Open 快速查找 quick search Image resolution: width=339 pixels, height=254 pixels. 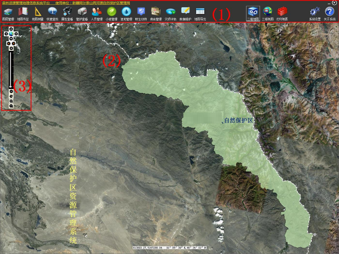tap(52, 13)
